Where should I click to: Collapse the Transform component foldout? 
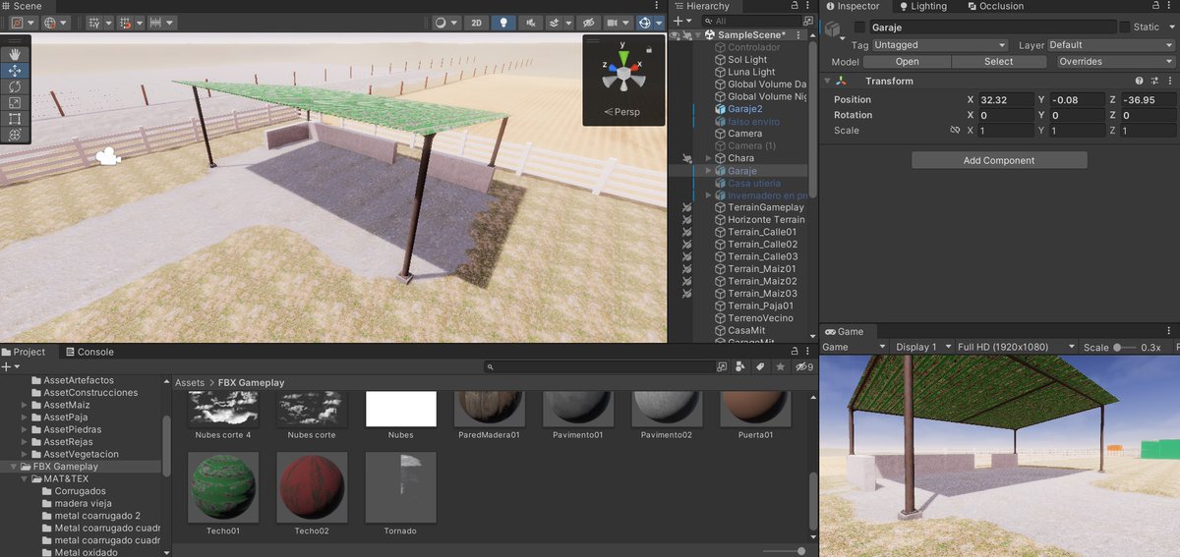tap(828, 82)
